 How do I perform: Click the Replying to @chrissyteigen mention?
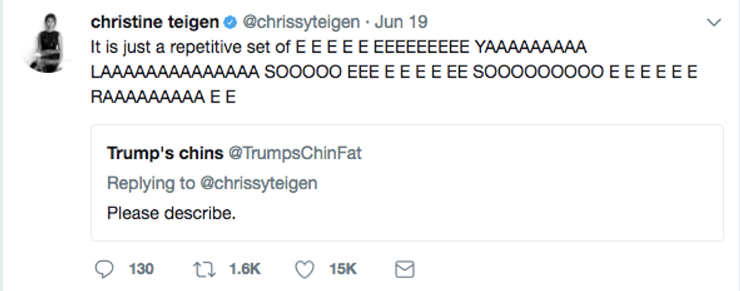pos(258,183)
